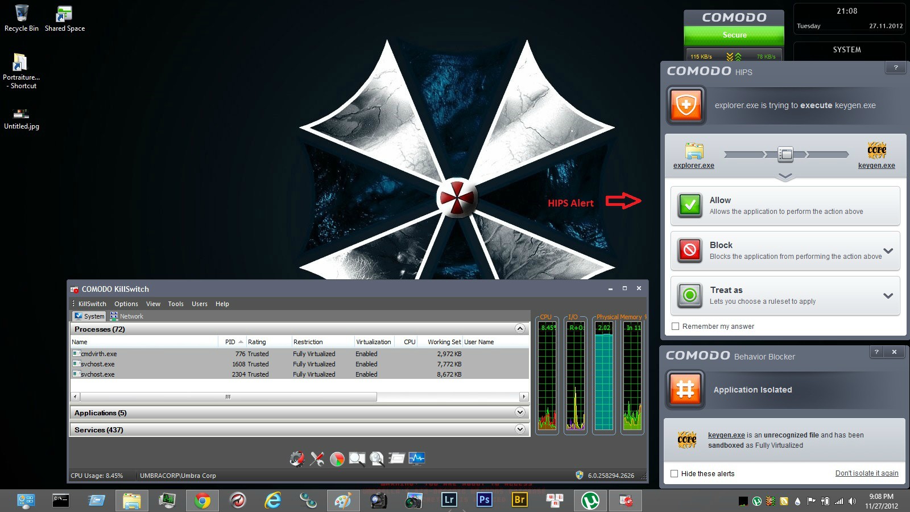
Task: Click the monitor pulse icon in KillSwitch toolbar
Action: 417,459
